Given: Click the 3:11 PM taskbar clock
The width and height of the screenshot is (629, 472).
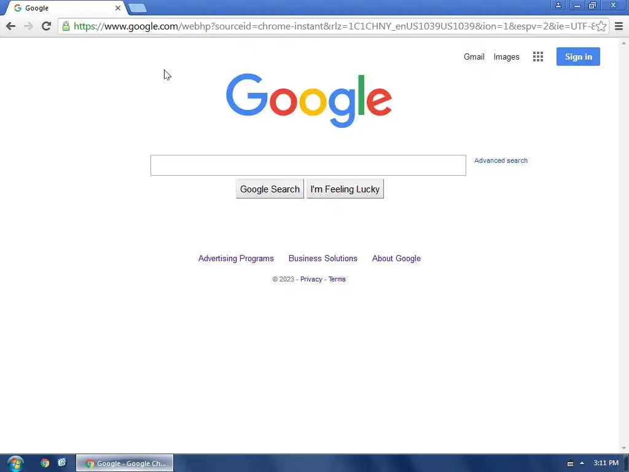Looking at the screenshot, I should [606, 463].
